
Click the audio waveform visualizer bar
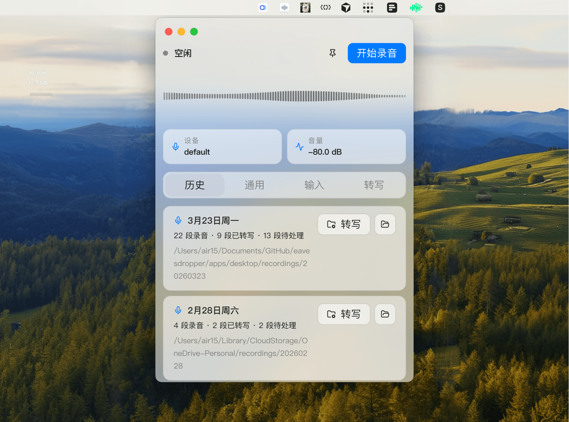(284, 96)
